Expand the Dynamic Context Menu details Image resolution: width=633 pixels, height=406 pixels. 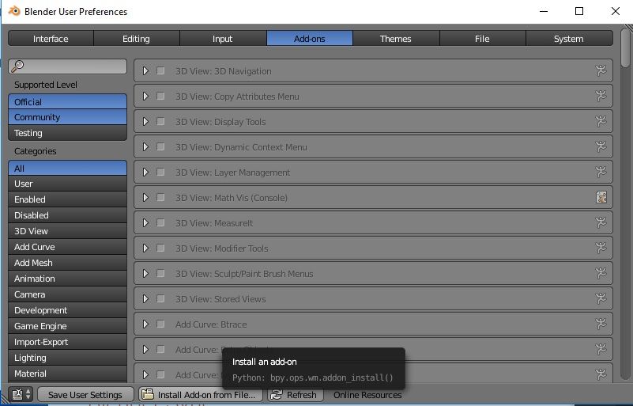click(x=145, y=146)
